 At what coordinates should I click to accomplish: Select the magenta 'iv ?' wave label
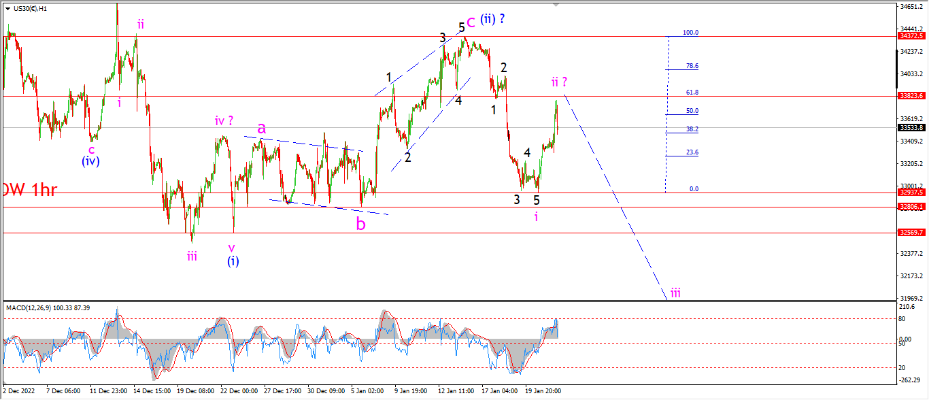click(x=224, y=121)
